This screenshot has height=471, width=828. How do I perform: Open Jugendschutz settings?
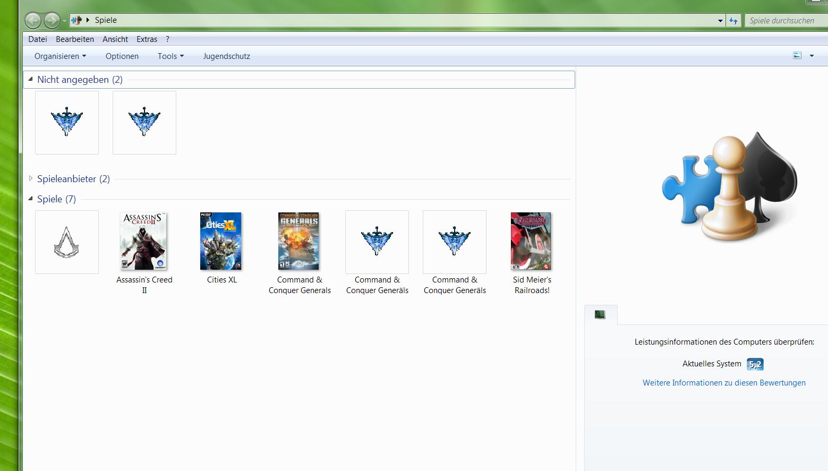coord(226,56)
